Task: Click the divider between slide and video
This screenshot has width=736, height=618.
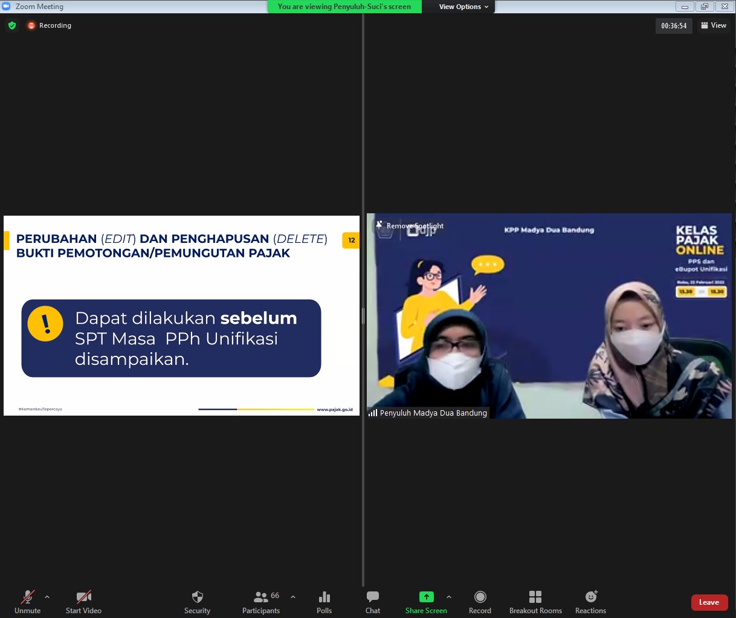Action: 363,315
